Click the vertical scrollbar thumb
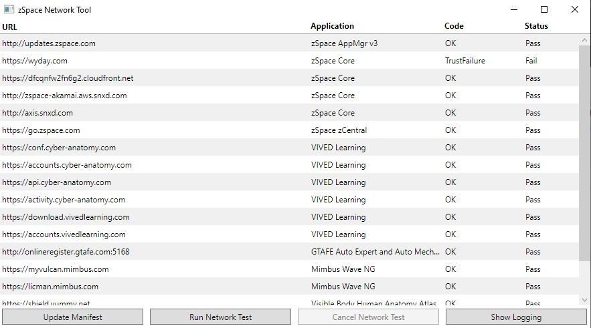 click(x=584, y=152)
